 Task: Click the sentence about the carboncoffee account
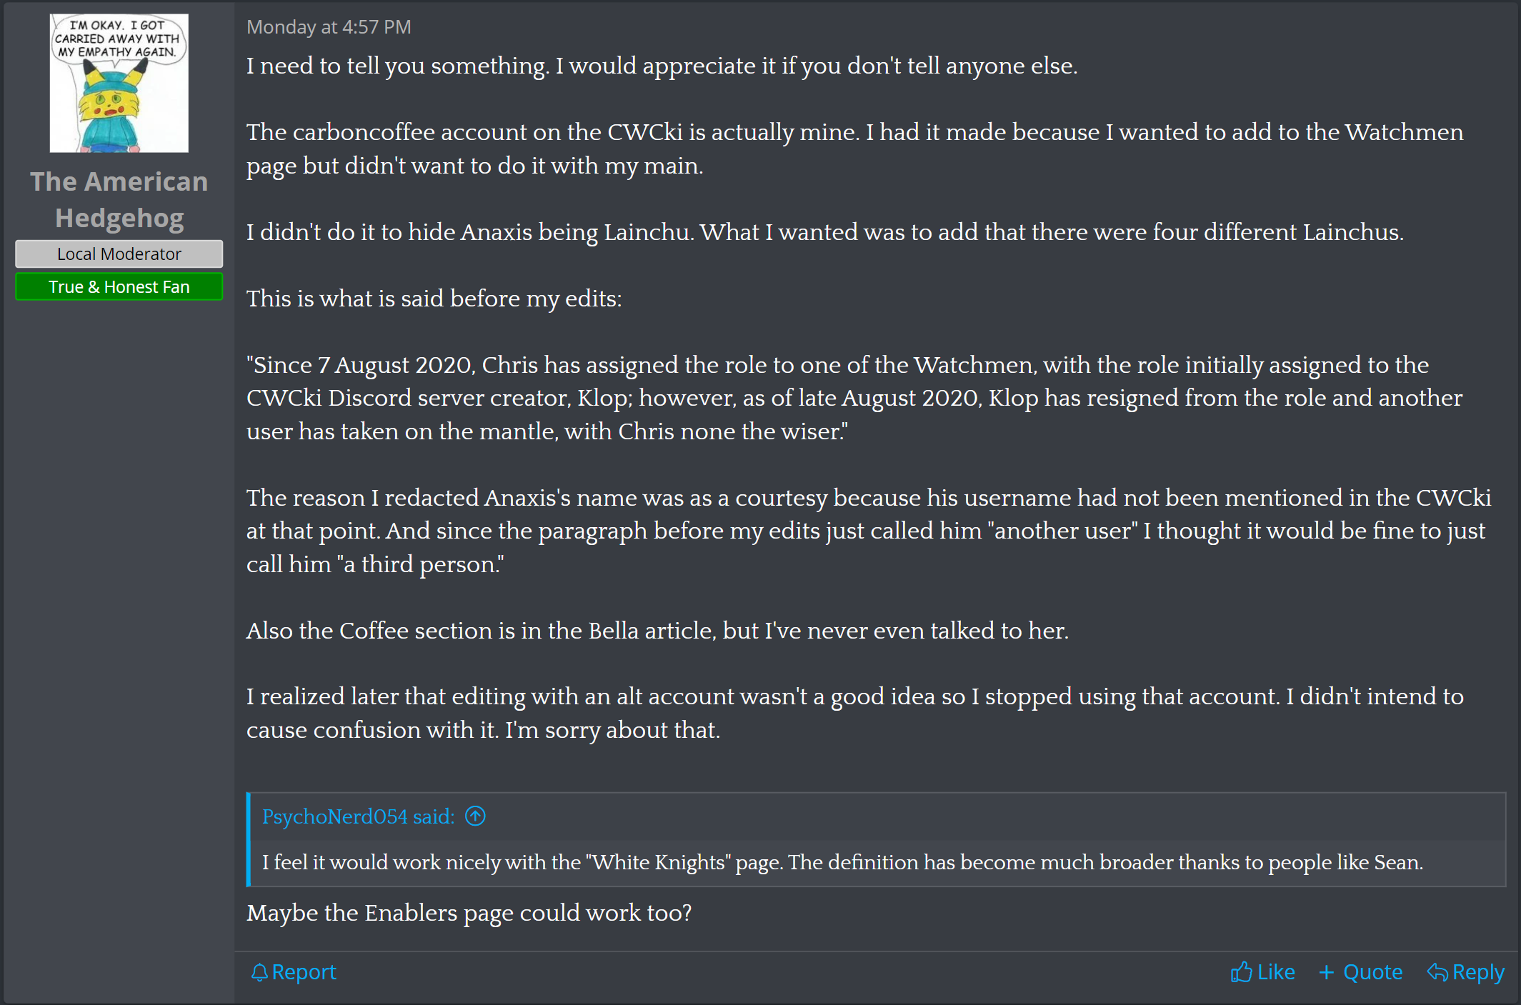pos(854,149)
